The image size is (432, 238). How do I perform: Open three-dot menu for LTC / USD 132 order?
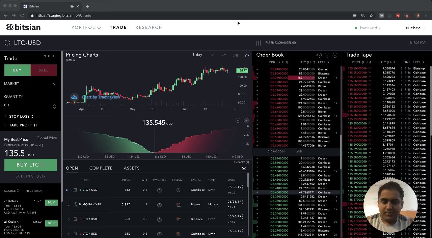pos(242,187)
